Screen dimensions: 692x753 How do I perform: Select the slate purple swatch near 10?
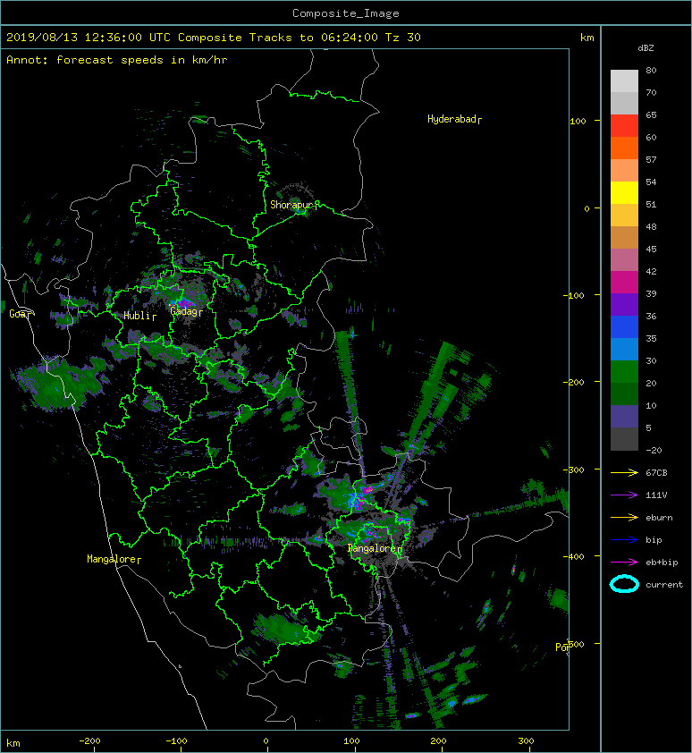pos(624,417)
